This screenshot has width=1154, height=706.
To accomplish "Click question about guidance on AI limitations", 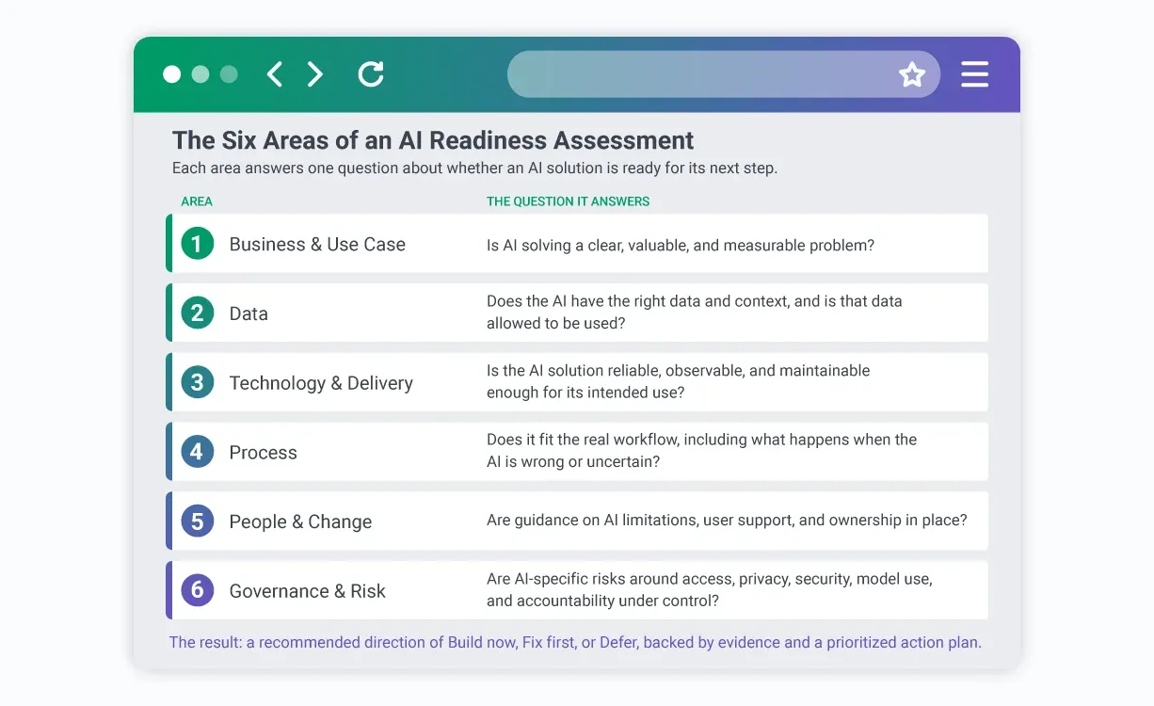I will pos(727,521).
